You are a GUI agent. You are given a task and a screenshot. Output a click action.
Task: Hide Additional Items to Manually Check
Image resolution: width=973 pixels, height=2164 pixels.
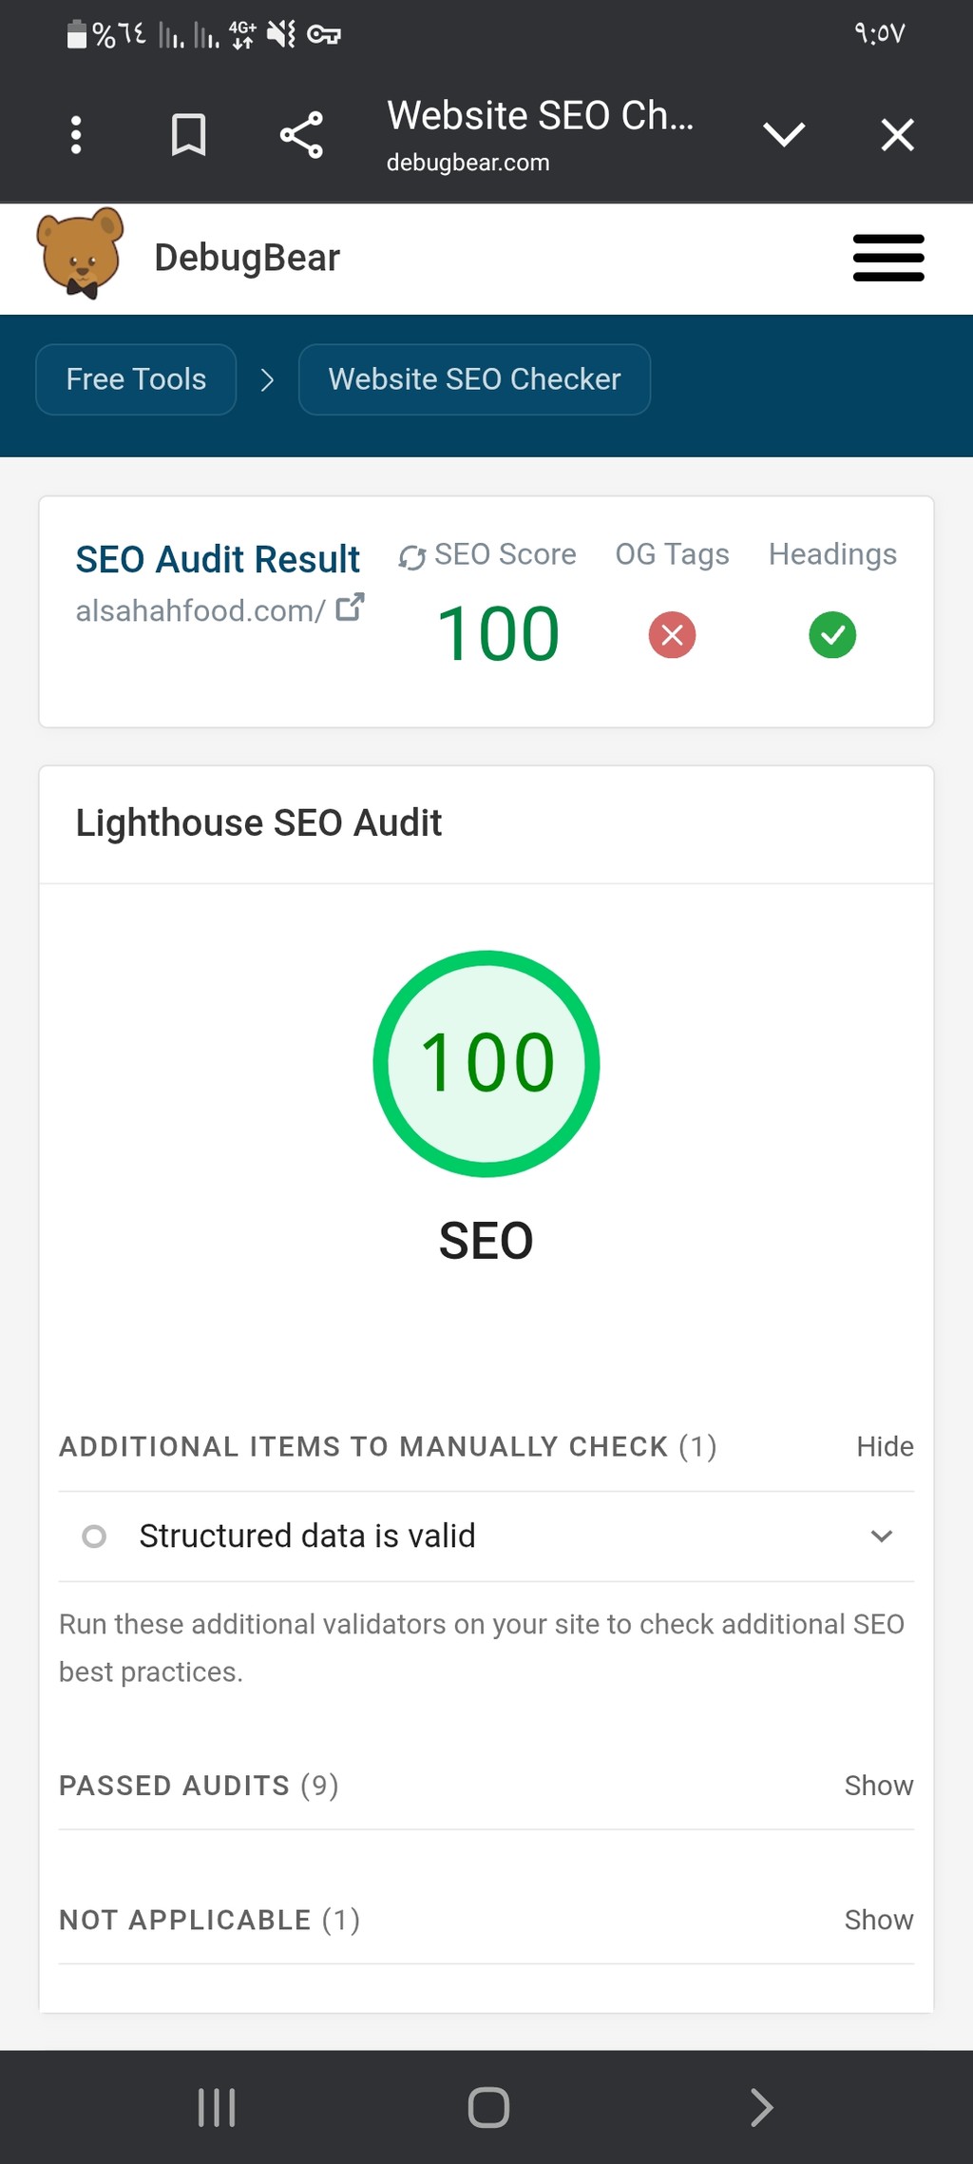885,1446
